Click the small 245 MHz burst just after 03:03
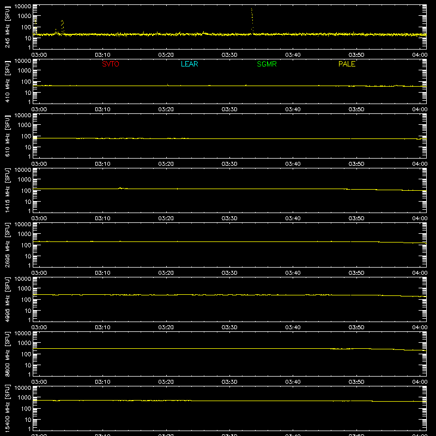Image resolution: width=436 pixels, height=436 pixels. (62, 27)
